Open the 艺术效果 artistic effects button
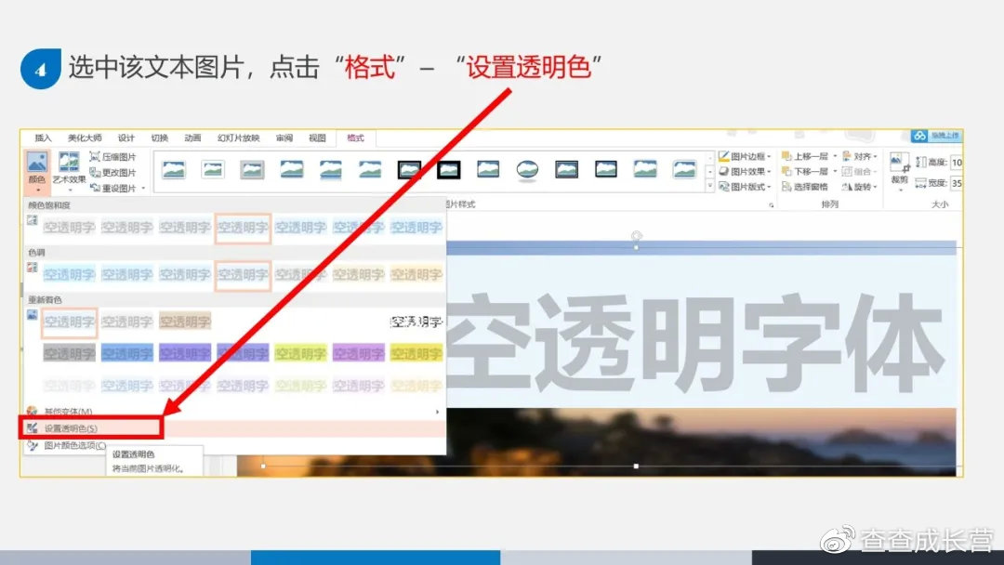This screenshot has width=1004, height=565. click(x=69, y=170)
